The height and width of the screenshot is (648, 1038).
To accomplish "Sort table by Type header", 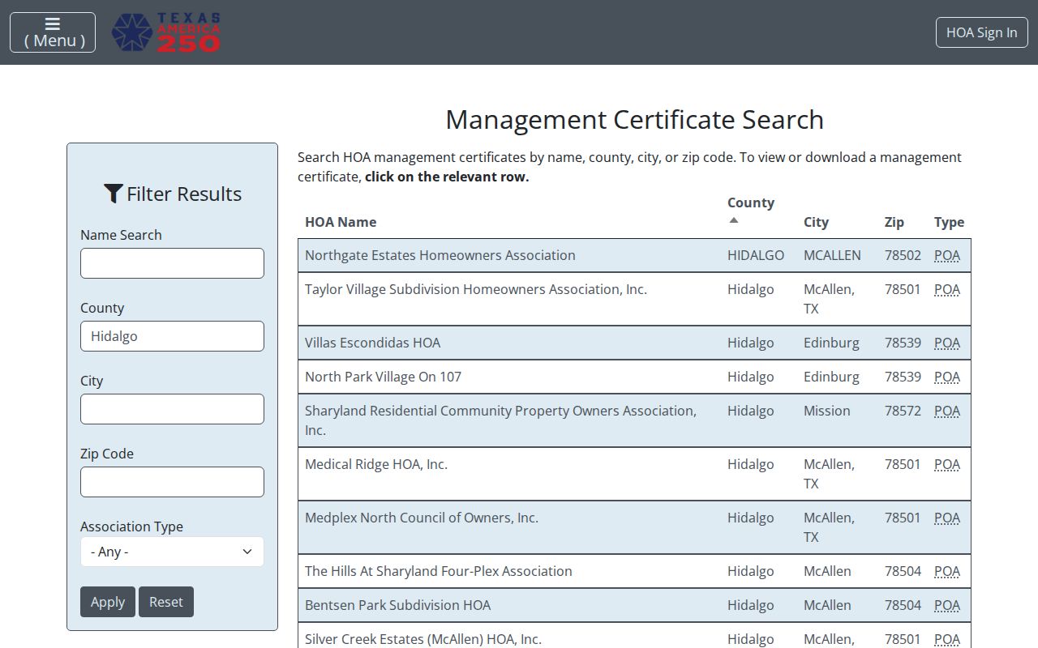I will click(x=949, y=222).
